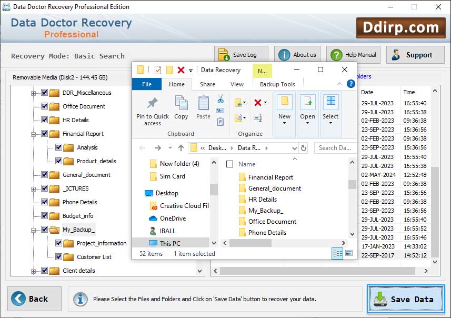Open the About us info button
The width and height of the screenshot is (451, 318).
(x=297, y=55)
